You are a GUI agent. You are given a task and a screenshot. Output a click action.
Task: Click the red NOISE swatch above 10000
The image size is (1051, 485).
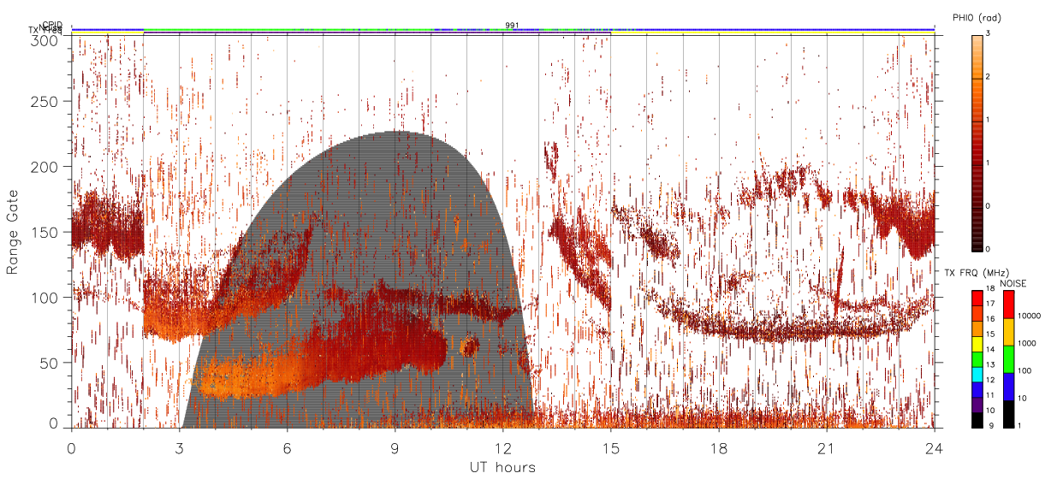tap(1009, 305)
